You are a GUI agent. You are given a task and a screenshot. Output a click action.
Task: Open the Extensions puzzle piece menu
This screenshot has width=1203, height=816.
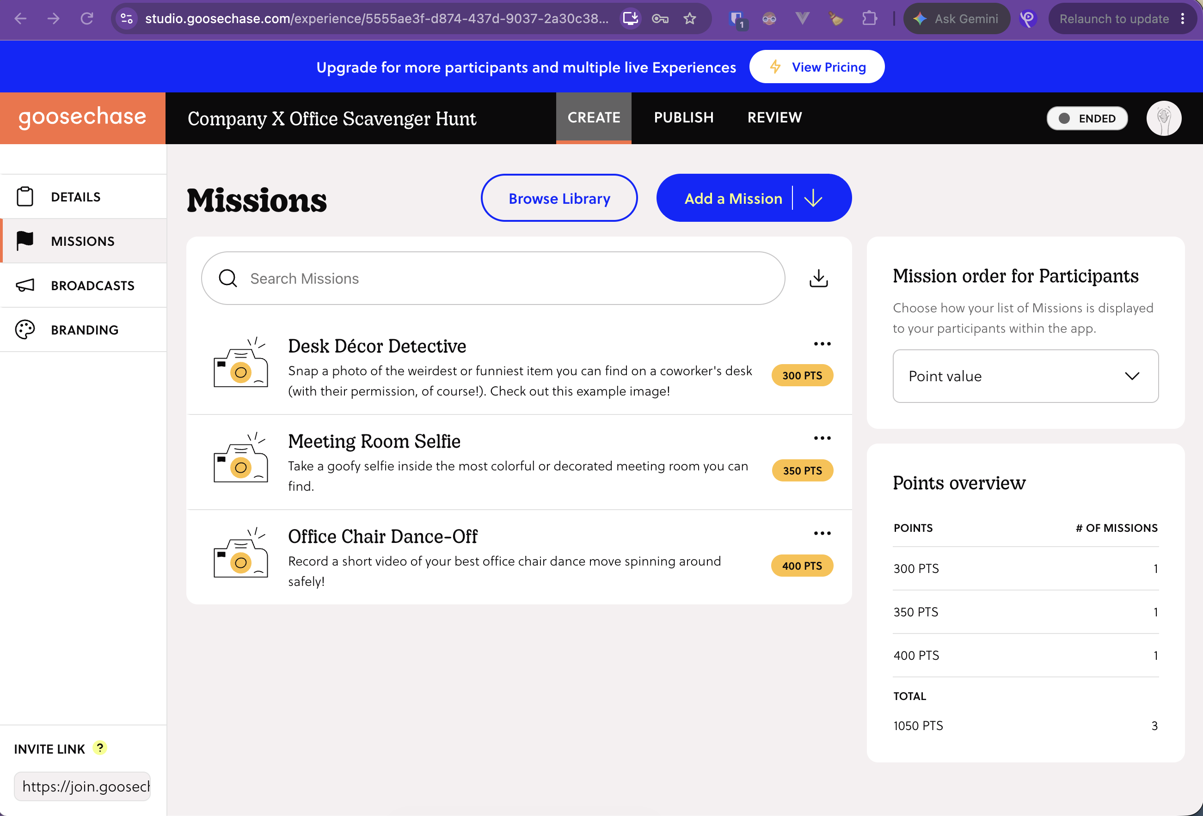[870, 18]
